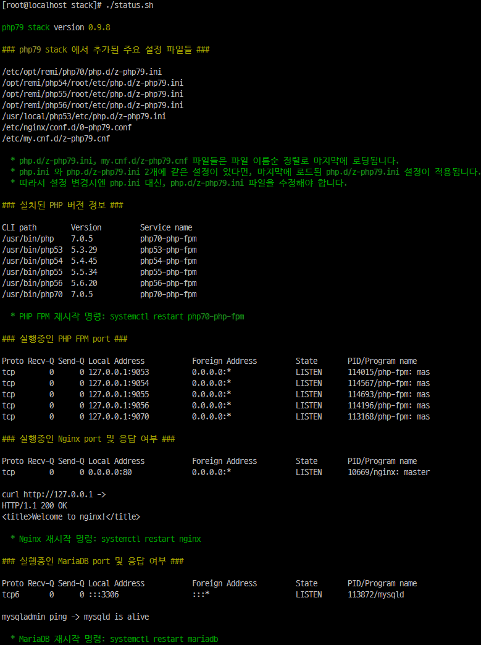Click the tcp6 protocol entry
Viewport: 481px width, 645px height.
(x=10, y=594)
